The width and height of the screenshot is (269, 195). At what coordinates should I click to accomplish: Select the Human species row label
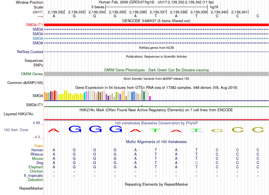pos(37,150)
